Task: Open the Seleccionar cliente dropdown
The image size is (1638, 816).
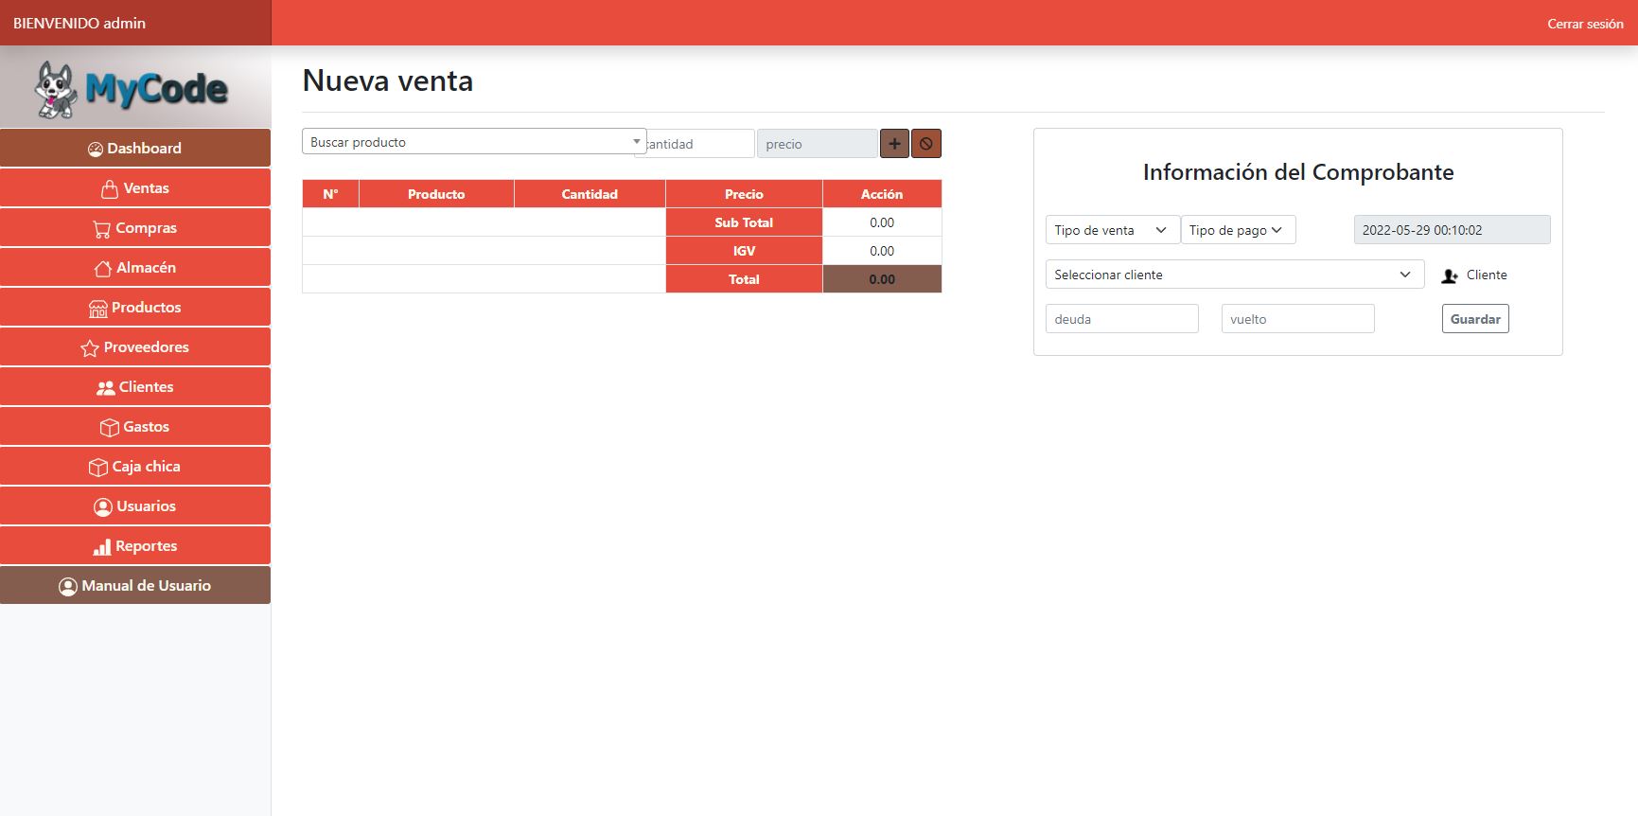Action: [x=1234, y=275]
